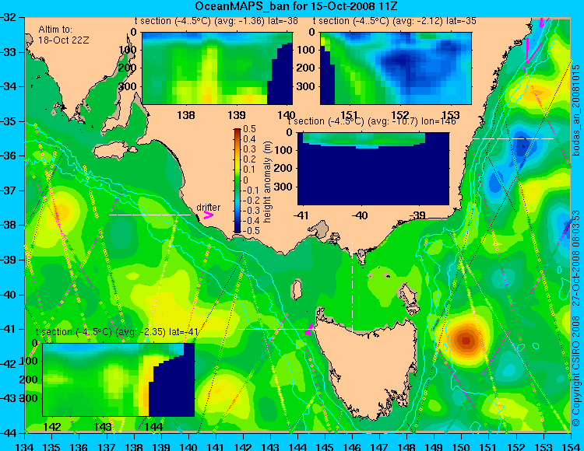Click the 'avg: -1.36 lat=-38' section title
584x451 pixels.
point(216,21)
